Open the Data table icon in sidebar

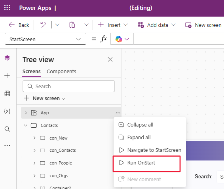(7, 93)
